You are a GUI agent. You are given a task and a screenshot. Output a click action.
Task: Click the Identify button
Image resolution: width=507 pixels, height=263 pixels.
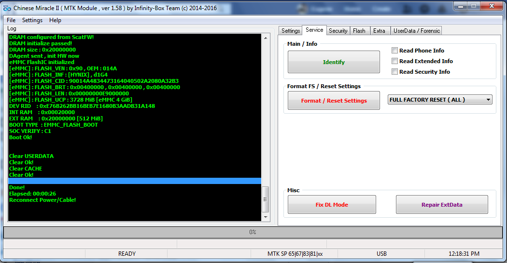[x=334, y=62]
